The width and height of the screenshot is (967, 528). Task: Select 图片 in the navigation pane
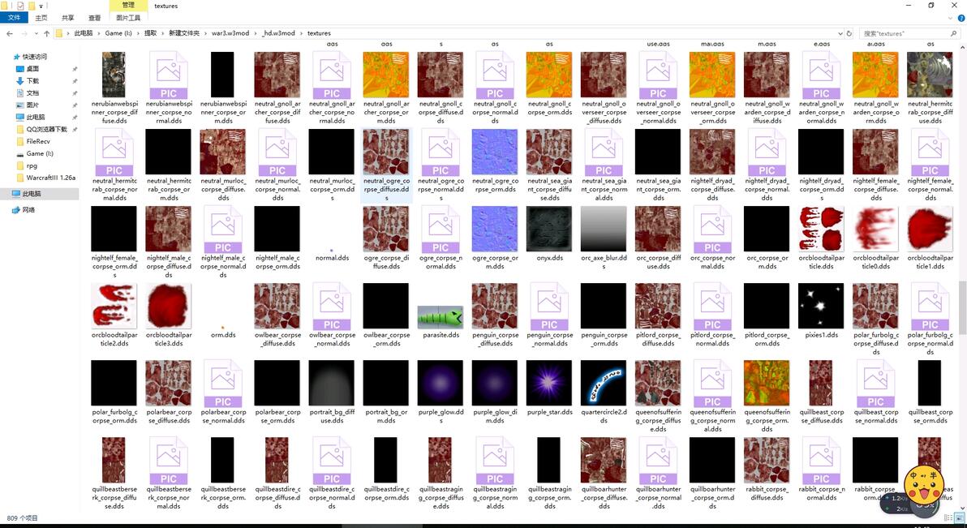[x=32, y=105]
